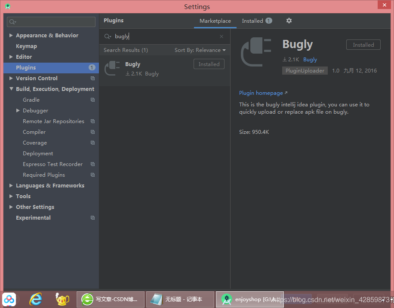Click project-level icon next to Remote Jar Repositories
This screenshot has width=394, height=308.
(92, 121)
